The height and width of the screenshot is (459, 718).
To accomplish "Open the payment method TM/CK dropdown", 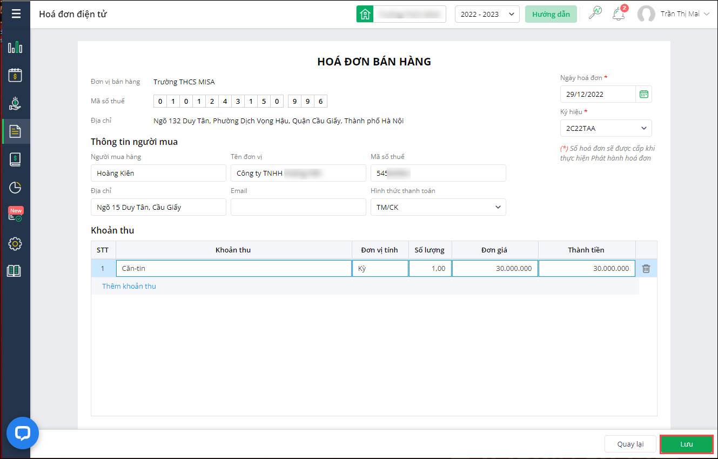I will 438,207.
